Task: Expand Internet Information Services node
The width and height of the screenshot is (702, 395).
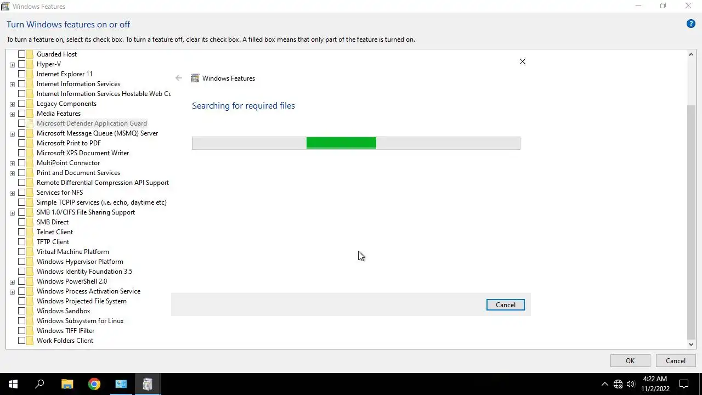Action: (12, 84)
